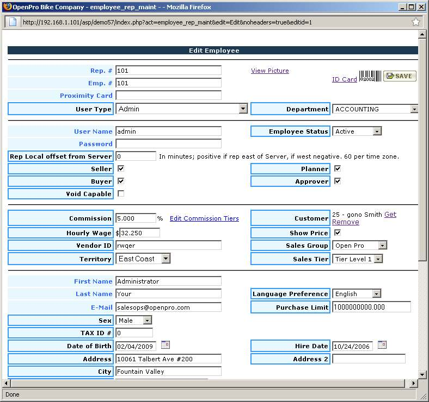Viewport: 429px width, 402px height.
Task: Click the barcode icon next to ID Card
Action: pos(370,76)
